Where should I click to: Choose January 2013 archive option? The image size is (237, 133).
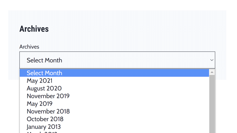43,127
